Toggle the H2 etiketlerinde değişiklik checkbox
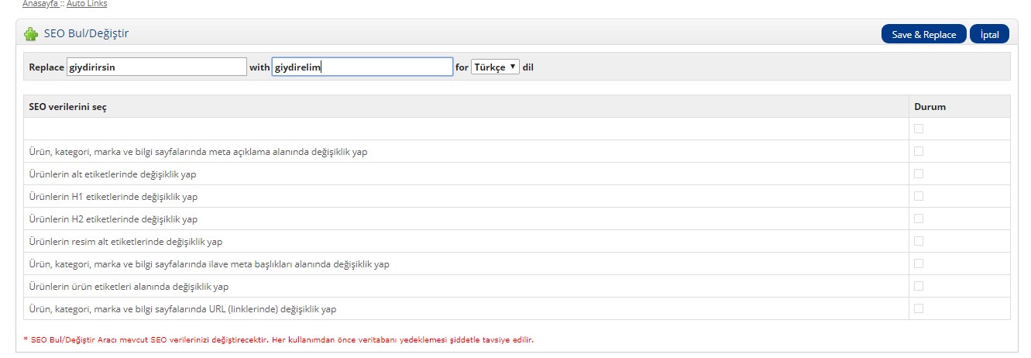Screen dimensions: 1031x358 point(919,219)
